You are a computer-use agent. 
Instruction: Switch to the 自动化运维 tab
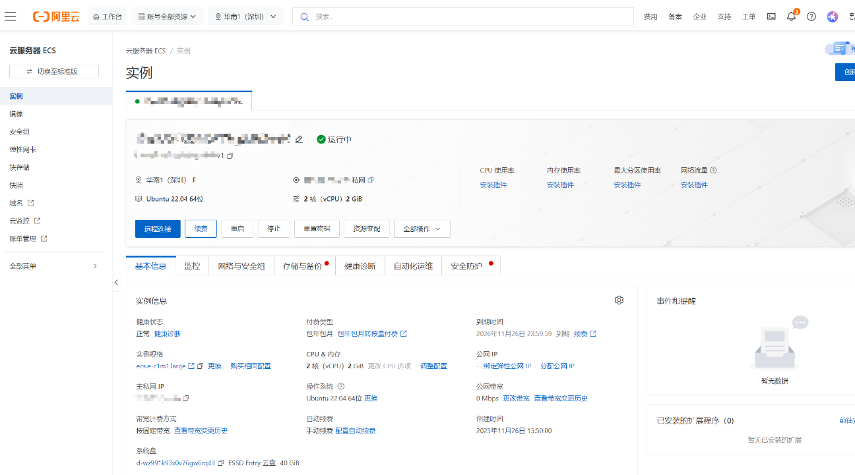click(413, 266)
